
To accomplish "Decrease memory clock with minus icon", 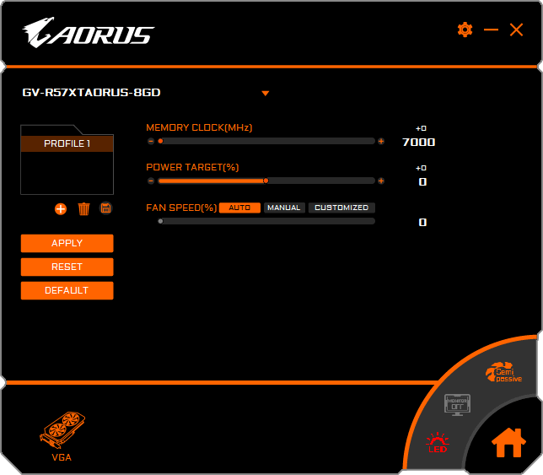I will pyautogui.click(x=151, y=142).
